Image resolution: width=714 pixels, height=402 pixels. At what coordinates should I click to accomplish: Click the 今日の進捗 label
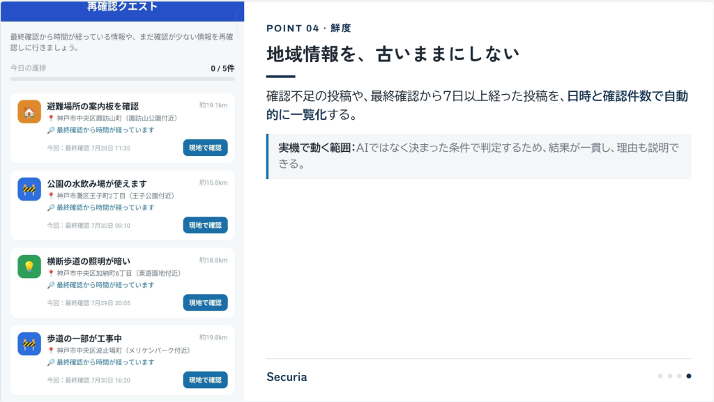pos(28,68)
